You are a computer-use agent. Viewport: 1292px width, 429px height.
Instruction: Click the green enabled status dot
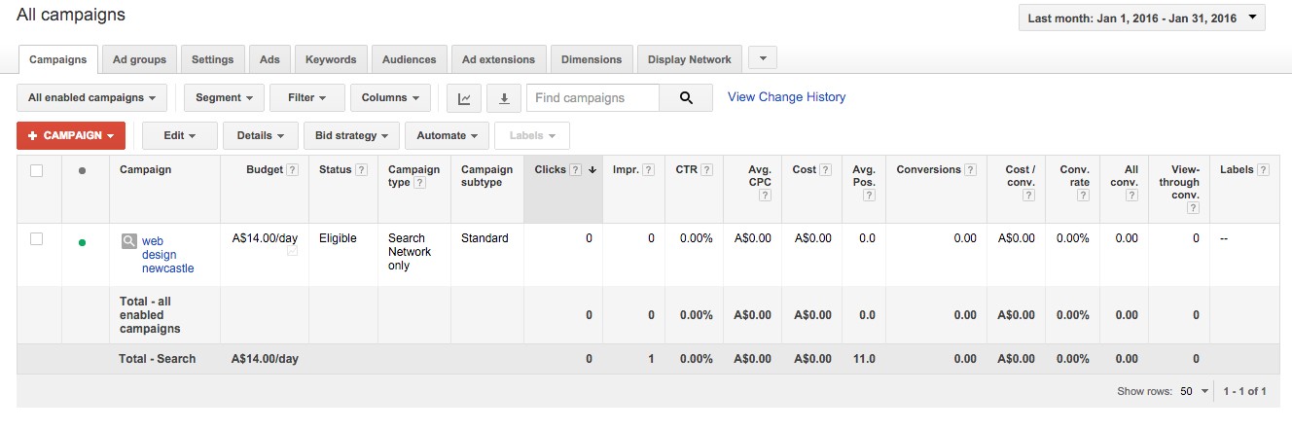[x=82, y=242]
